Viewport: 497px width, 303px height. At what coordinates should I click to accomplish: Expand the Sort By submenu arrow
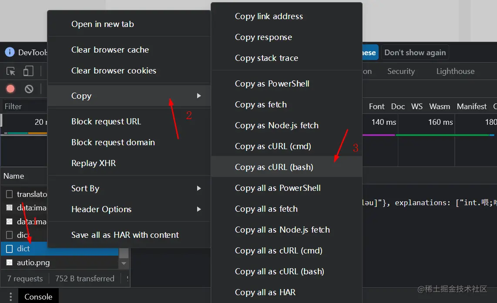(x=199, y=188)
